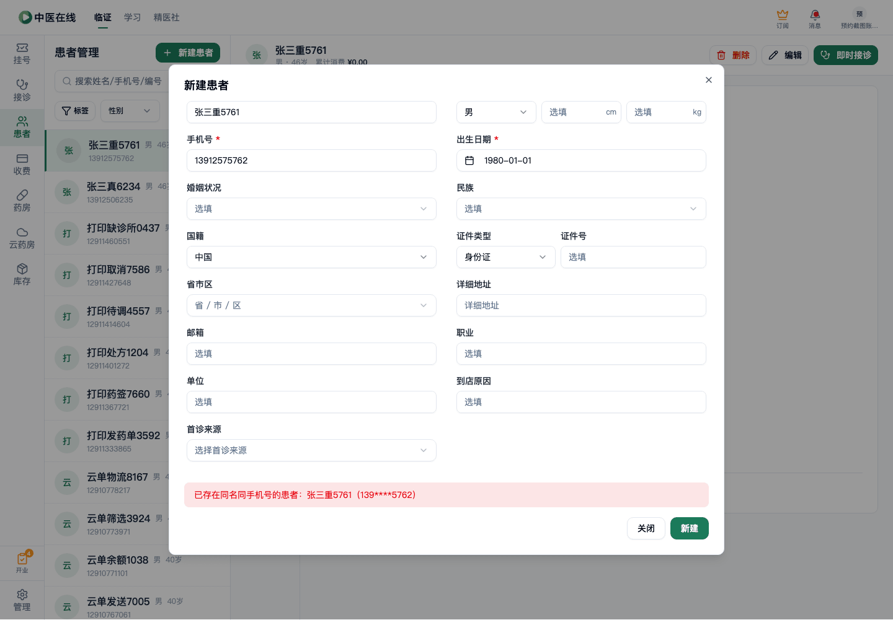
Task: Click avatar of 张三重5761 header
Action: pos(257,55)
